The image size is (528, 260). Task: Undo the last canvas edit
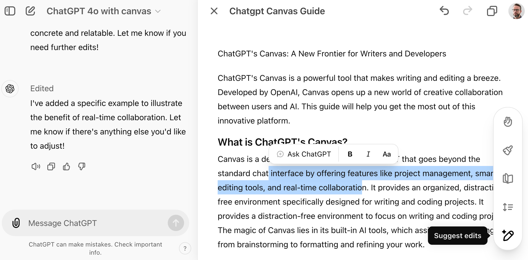[444, 11]
